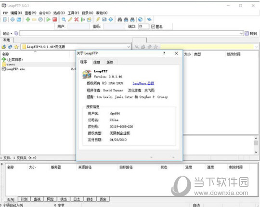Switch to the 脚本 bottom tab
Viewport: 260px width, 207px height.
[x=90, y=199]
